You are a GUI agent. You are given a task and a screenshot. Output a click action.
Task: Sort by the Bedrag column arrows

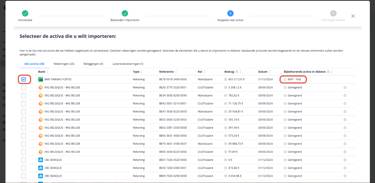pyautogui.click(x=240, y=72)
